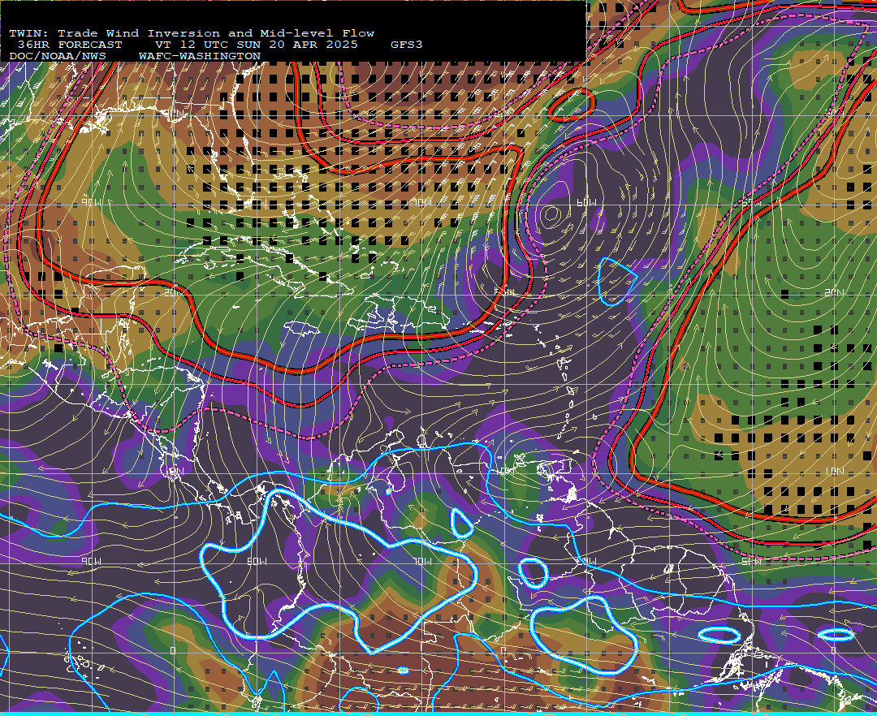Click the title 'TWIN: Trade Wind Inversion and Mid-level Flow'
The width and height of the screenshot is (877, 716).
click(x=192, y=33)
